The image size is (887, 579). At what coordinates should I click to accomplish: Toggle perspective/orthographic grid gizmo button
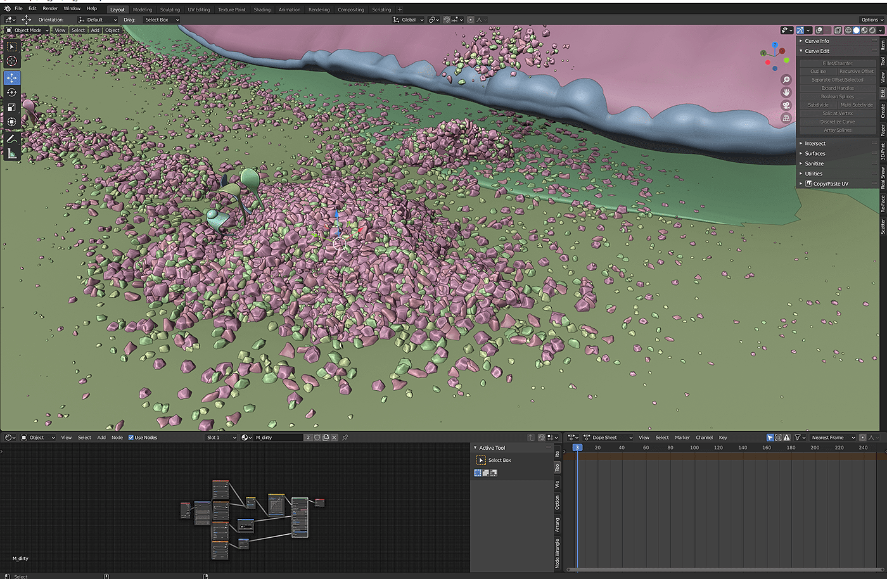click(786, 118)
